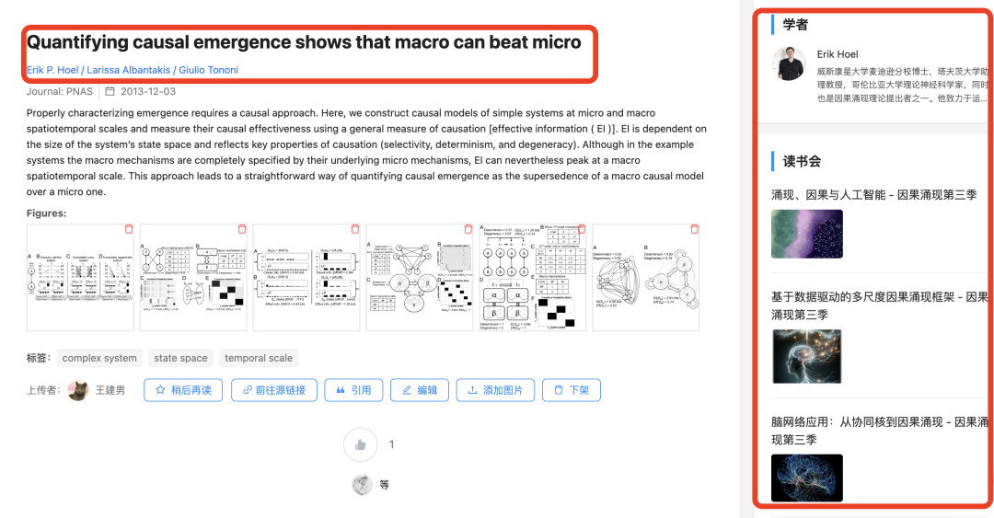Open the 涌现、因果与人工智能 reading group thumbnail
The width and height of the screenshot is (994, 518).
807,234
